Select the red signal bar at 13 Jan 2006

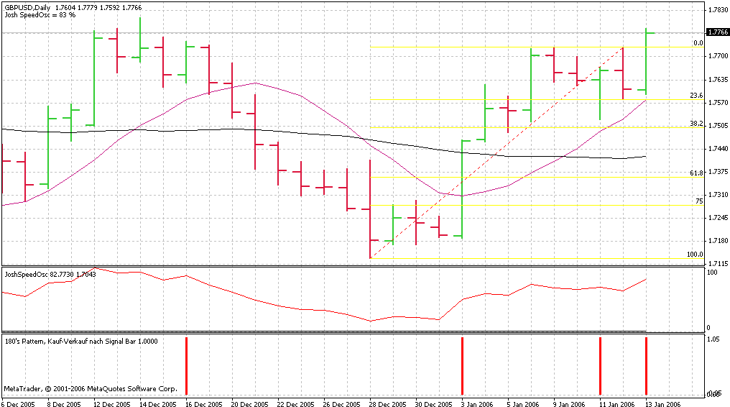(646, 366)
